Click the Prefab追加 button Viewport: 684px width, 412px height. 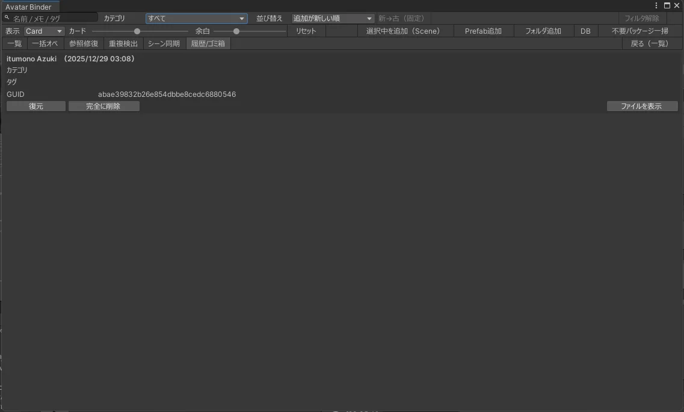click(483, 31)
